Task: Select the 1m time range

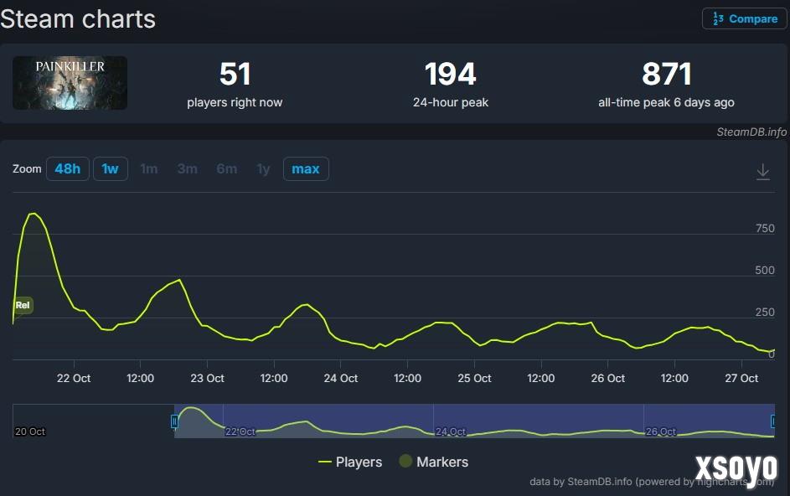Action: 149,168
